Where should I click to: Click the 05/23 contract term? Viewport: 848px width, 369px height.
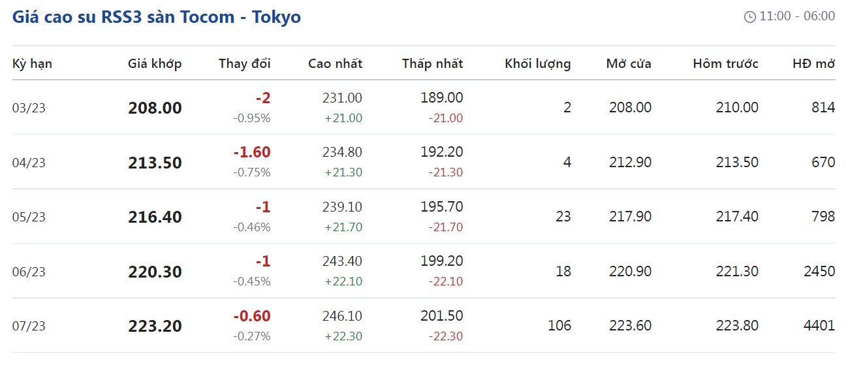29,217
